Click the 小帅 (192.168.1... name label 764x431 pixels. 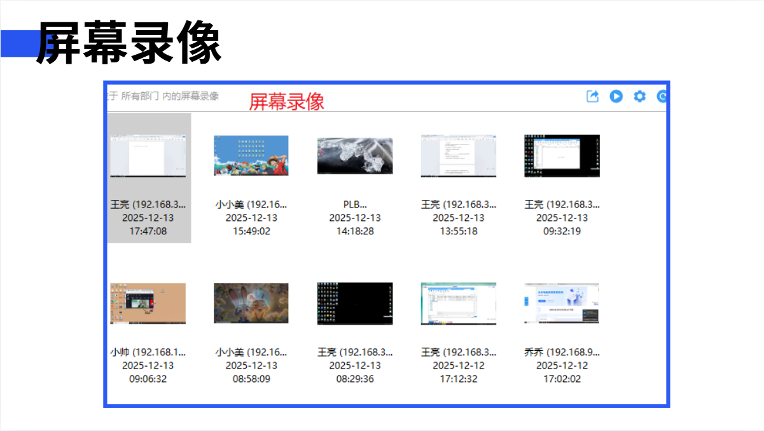click(148, 352)
